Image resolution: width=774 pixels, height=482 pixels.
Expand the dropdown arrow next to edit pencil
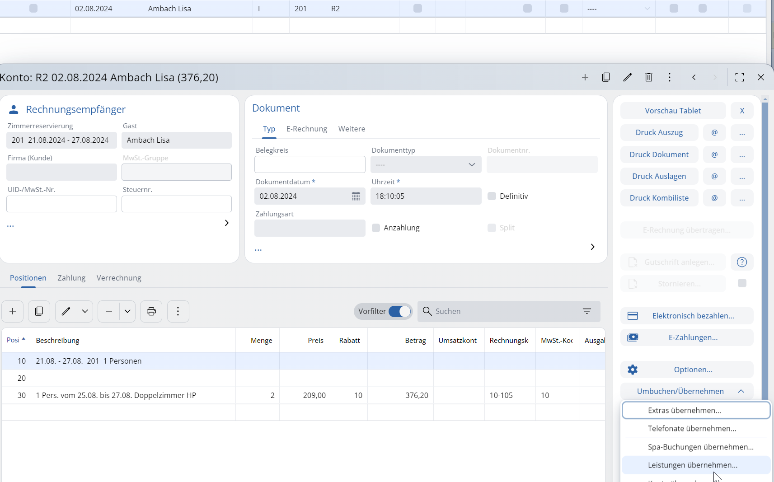(85, 311)
